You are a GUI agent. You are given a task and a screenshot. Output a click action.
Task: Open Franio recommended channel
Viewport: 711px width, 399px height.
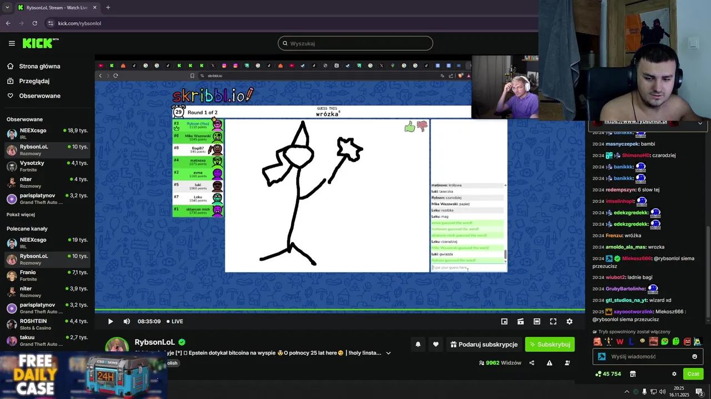point(47,275)
